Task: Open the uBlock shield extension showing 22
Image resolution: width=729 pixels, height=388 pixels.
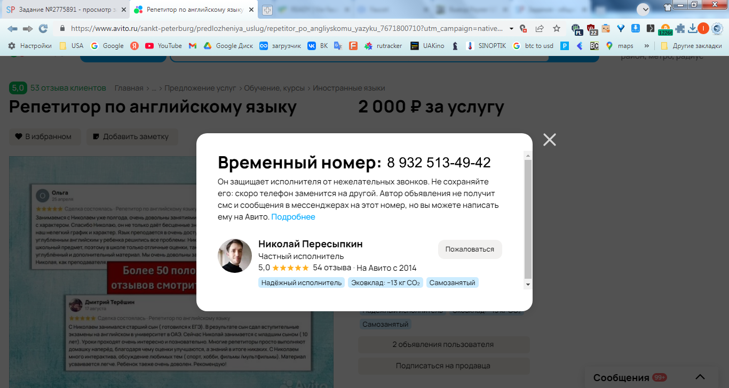Action: [592, 29]
